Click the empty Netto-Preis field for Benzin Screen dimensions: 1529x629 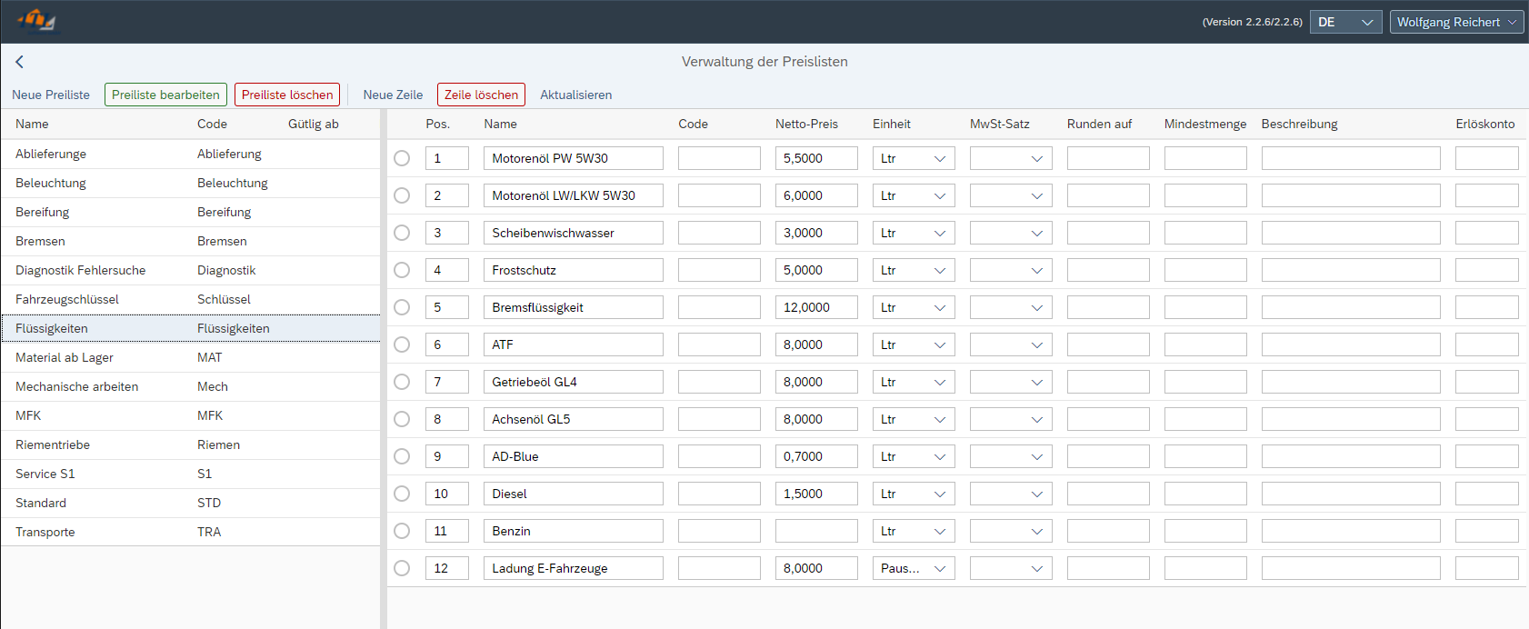pos(815,531)
